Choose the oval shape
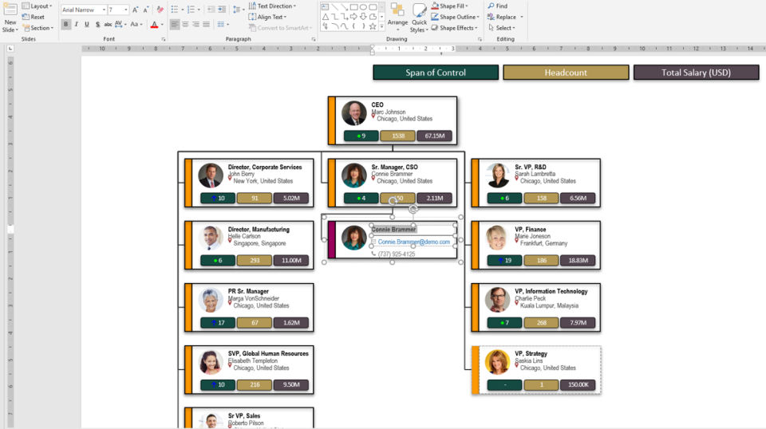This screenshot has width=766, height=429. [x=364, y=7]
